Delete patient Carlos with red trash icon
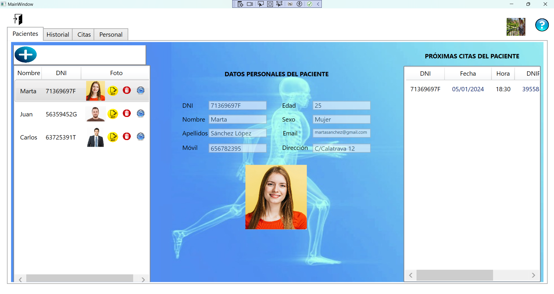 coord(127,136)
